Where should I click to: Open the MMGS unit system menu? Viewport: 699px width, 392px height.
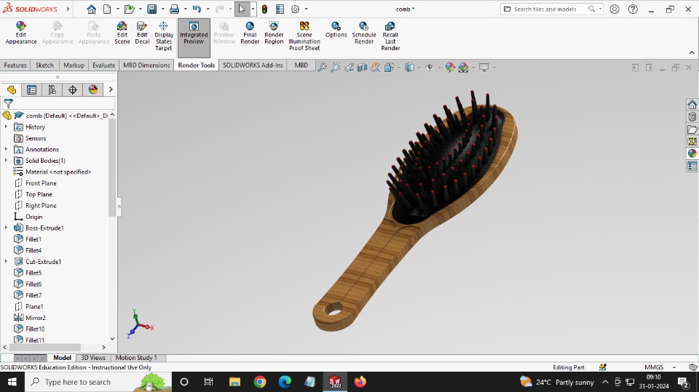[654, 367]
